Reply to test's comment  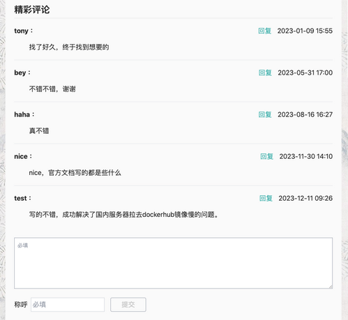266,198
